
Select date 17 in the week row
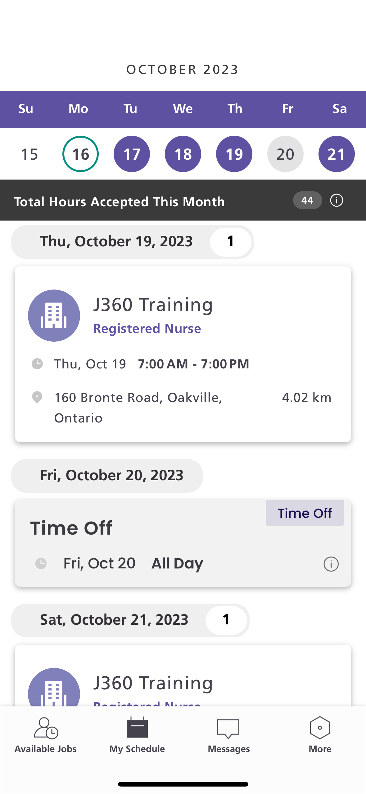[x=132, y=154]
